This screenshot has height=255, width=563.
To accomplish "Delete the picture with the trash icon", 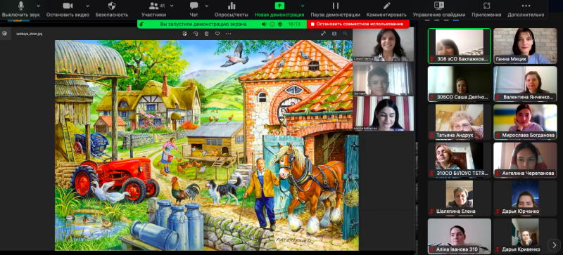I will pos(206,33).
